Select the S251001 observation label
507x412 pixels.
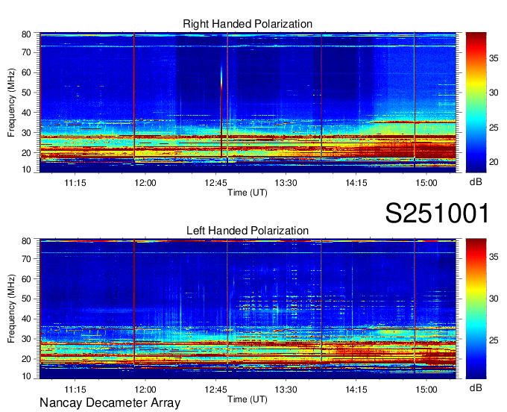click(437, 214)
